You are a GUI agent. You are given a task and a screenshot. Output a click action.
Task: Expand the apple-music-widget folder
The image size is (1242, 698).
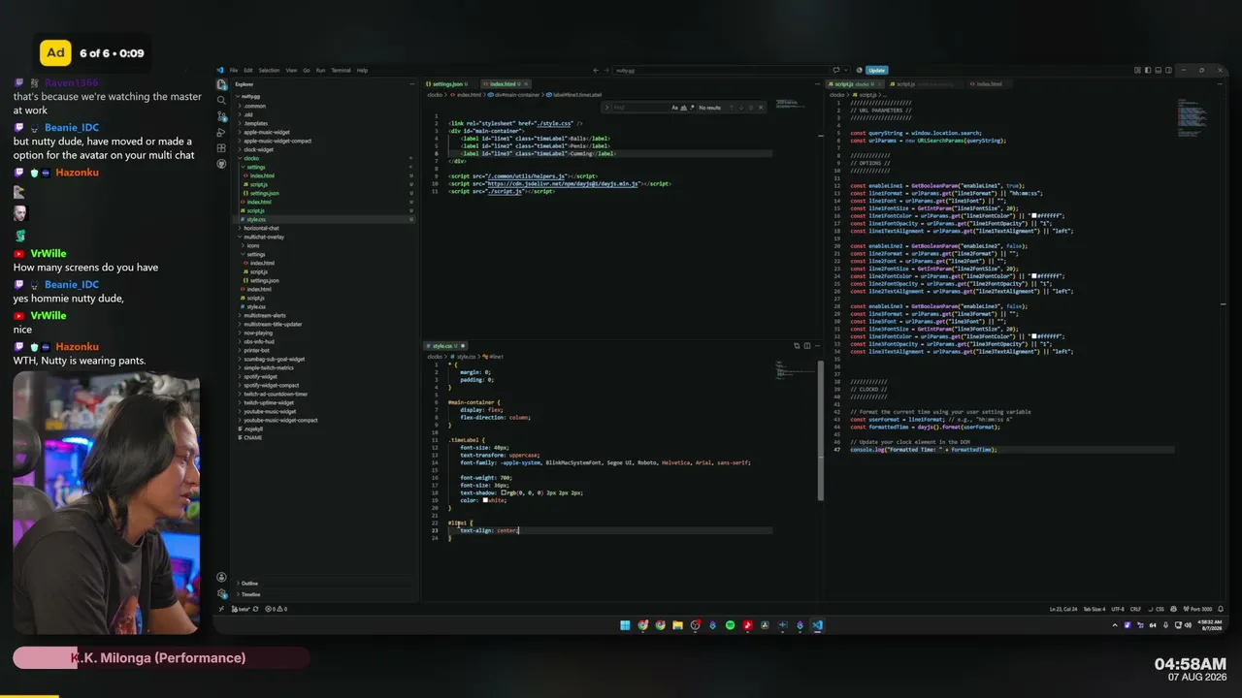266,132
